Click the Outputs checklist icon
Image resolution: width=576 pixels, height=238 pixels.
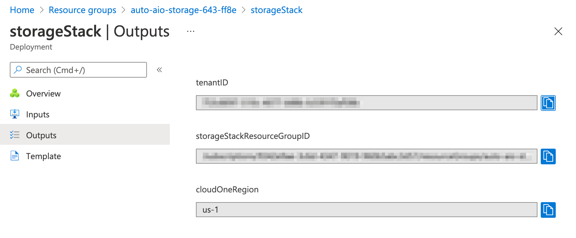pyautogui.click(x=15, y=135)
